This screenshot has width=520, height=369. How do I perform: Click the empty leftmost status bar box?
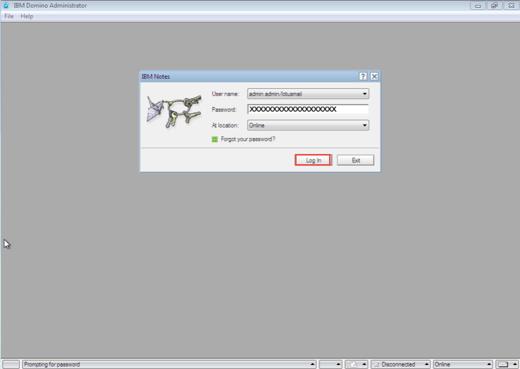pos(11,364)
